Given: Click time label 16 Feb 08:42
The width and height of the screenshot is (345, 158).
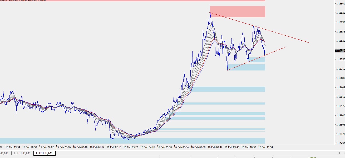Looking at the screenshot, I should point(215,147).
